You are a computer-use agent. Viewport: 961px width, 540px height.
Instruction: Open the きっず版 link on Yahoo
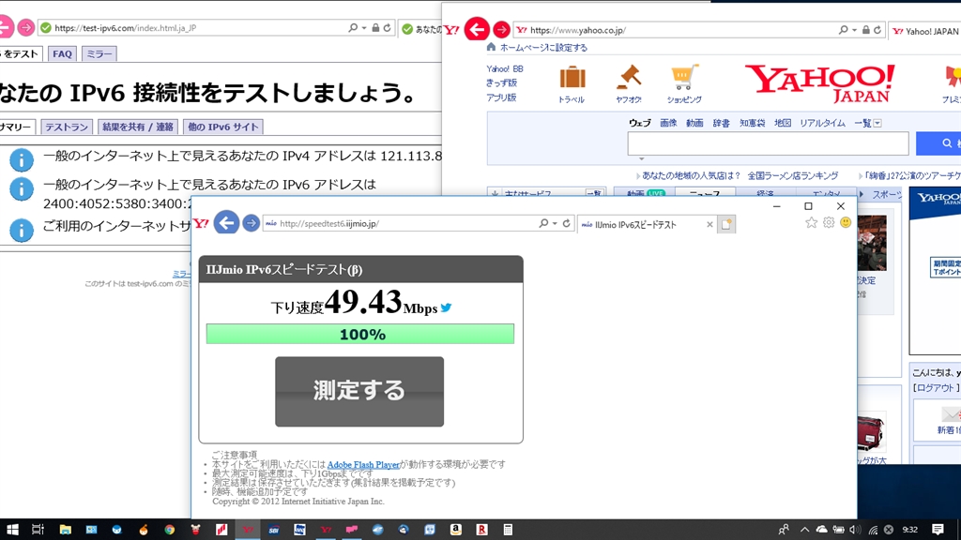pos(501,82)
